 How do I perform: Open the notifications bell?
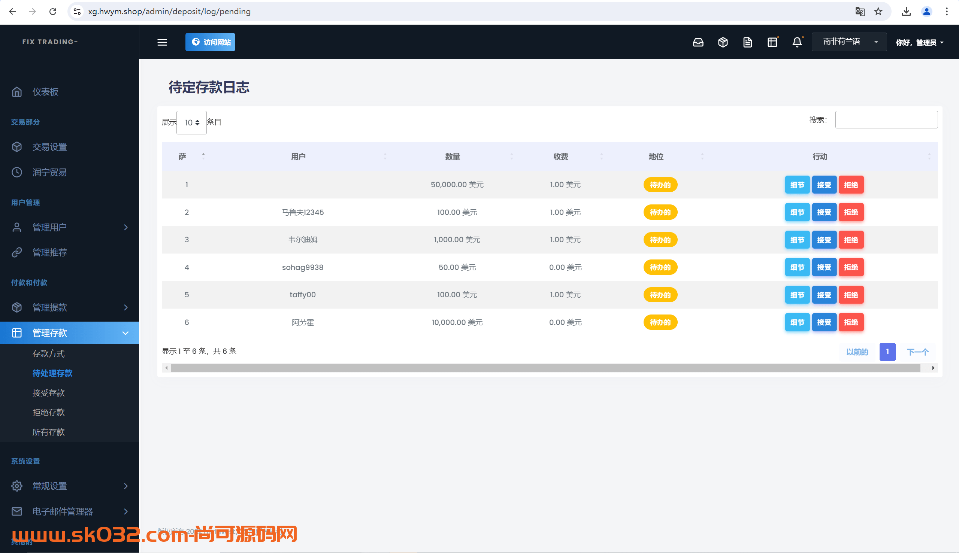(x=797, y=42)
